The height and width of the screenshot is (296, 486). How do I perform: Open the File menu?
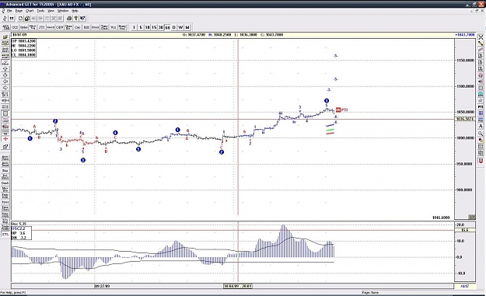tap(9, 11)
